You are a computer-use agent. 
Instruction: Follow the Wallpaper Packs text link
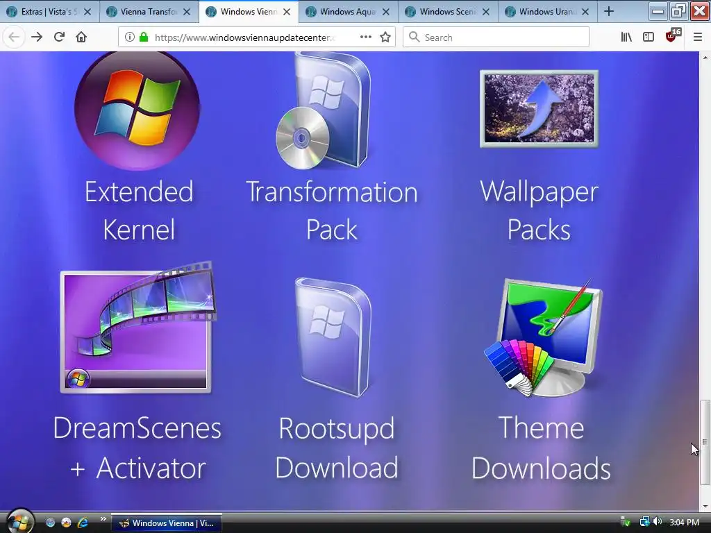[539, 210]
